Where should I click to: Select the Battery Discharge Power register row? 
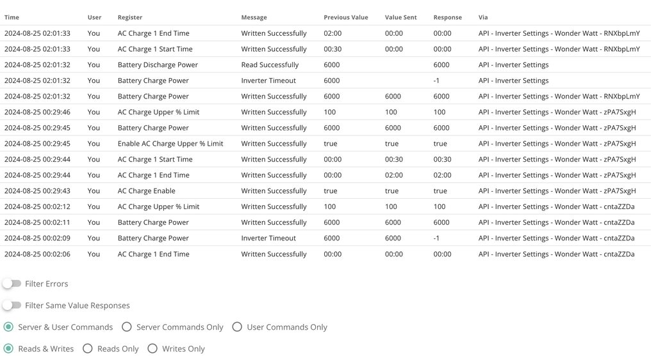(x=158, y=65)
